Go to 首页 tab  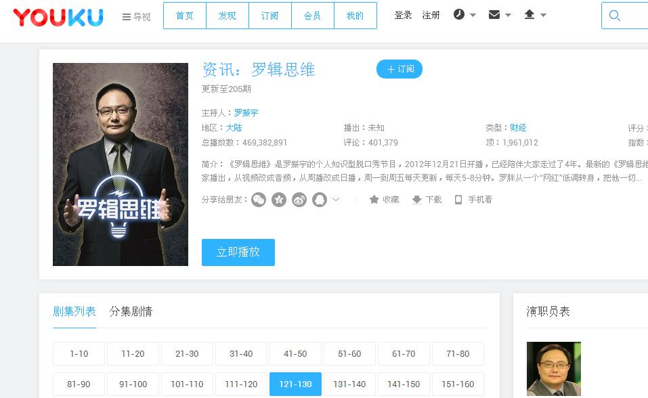click(185, 16)
